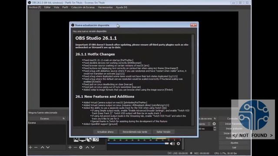The height and width of the screenshot is (156, 278).
Task: Click the release notes vertical scrollbar
Action: point(193,55)
